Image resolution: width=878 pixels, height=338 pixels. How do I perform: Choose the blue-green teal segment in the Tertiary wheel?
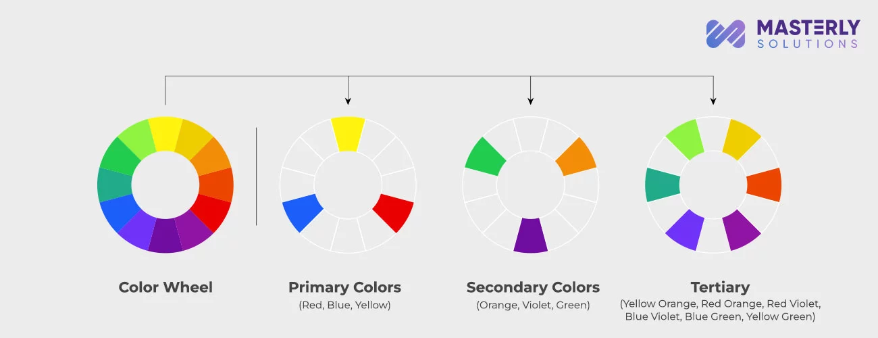coord(662,185)
